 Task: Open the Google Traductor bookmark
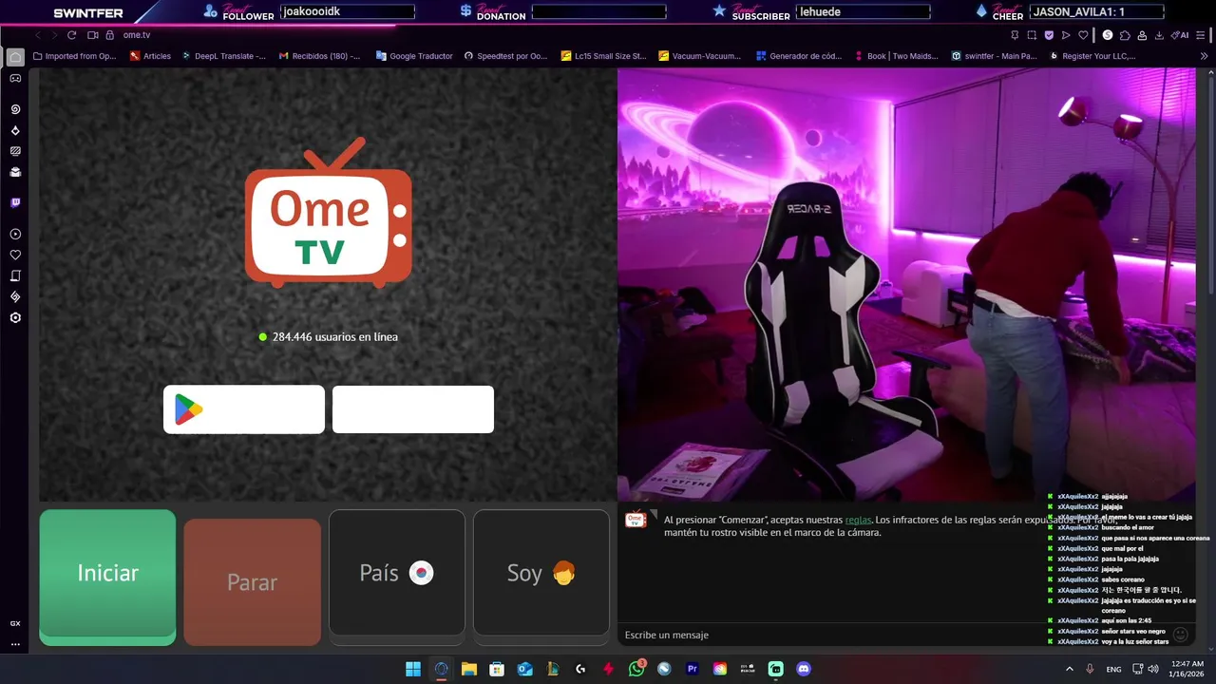pos(414,56)
